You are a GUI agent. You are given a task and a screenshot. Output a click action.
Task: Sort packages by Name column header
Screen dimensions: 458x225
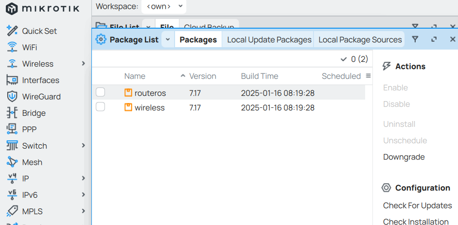[135, 76]
